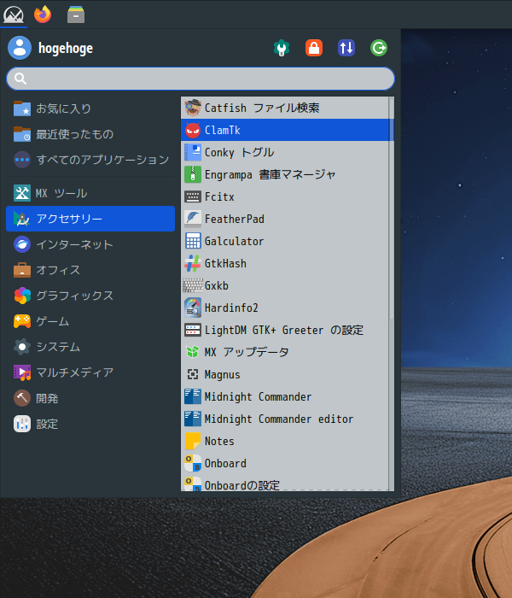This screenshot has height=598, width=512.
Task: Click the Gxkb keyboard icon
Action: (x=193, y=285)
